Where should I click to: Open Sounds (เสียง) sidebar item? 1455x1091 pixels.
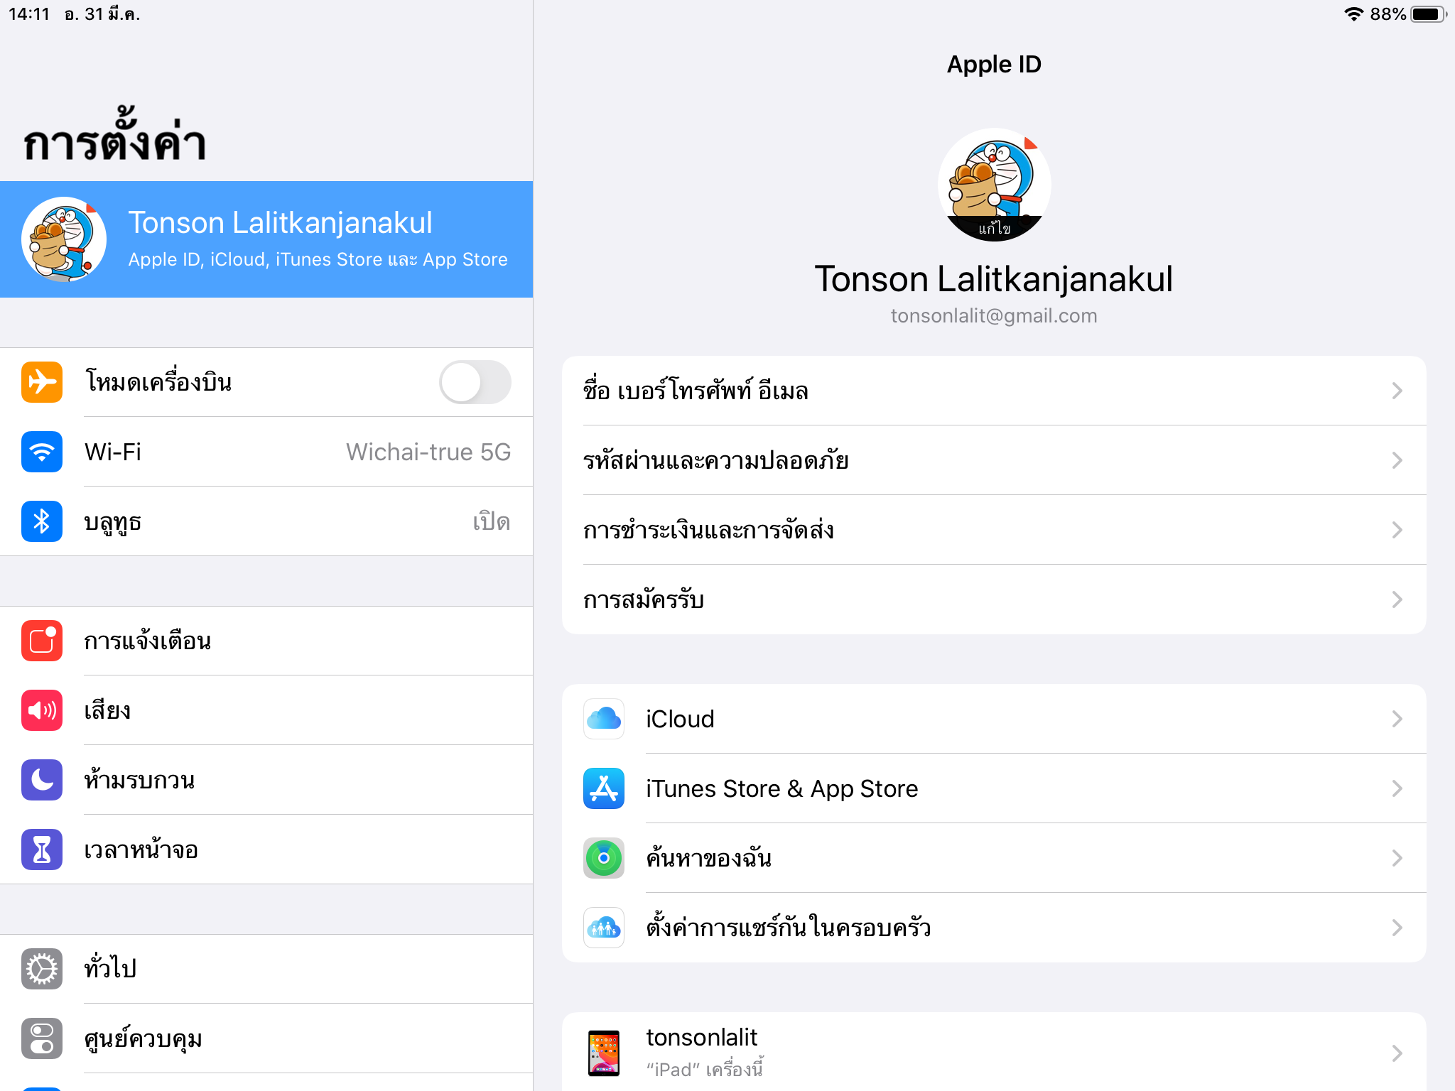click(266, 710)
